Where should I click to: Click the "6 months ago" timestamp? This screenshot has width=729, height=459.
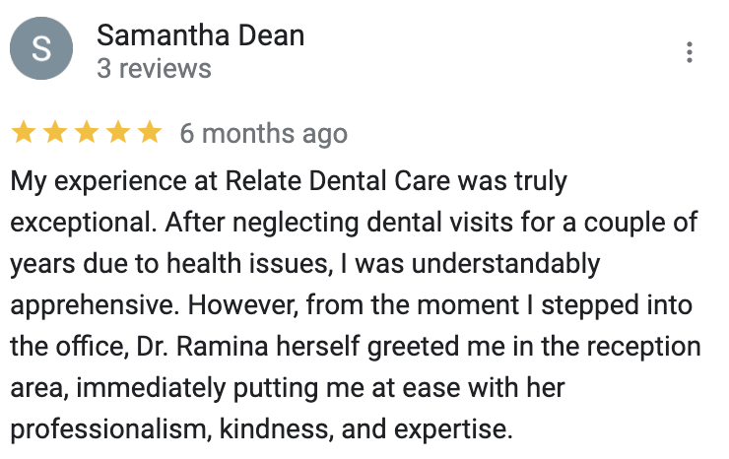pyautogui.click(x=263, y=134)
